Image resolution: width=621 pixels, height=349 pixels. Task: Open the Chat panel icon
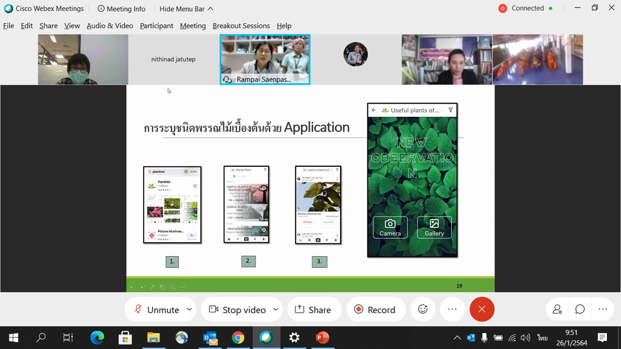tap(580, 309)
